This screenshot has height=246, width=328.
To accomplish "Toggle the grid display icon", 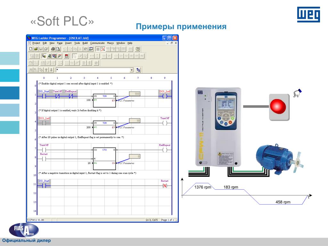I will tap(98, 49).
